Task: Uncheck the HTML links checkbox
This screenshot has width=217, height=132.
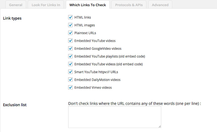Action: pos(70,17)
